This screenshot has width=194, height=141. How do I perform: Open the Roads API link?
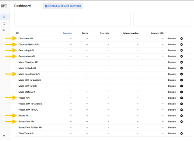tap(24, 116)
